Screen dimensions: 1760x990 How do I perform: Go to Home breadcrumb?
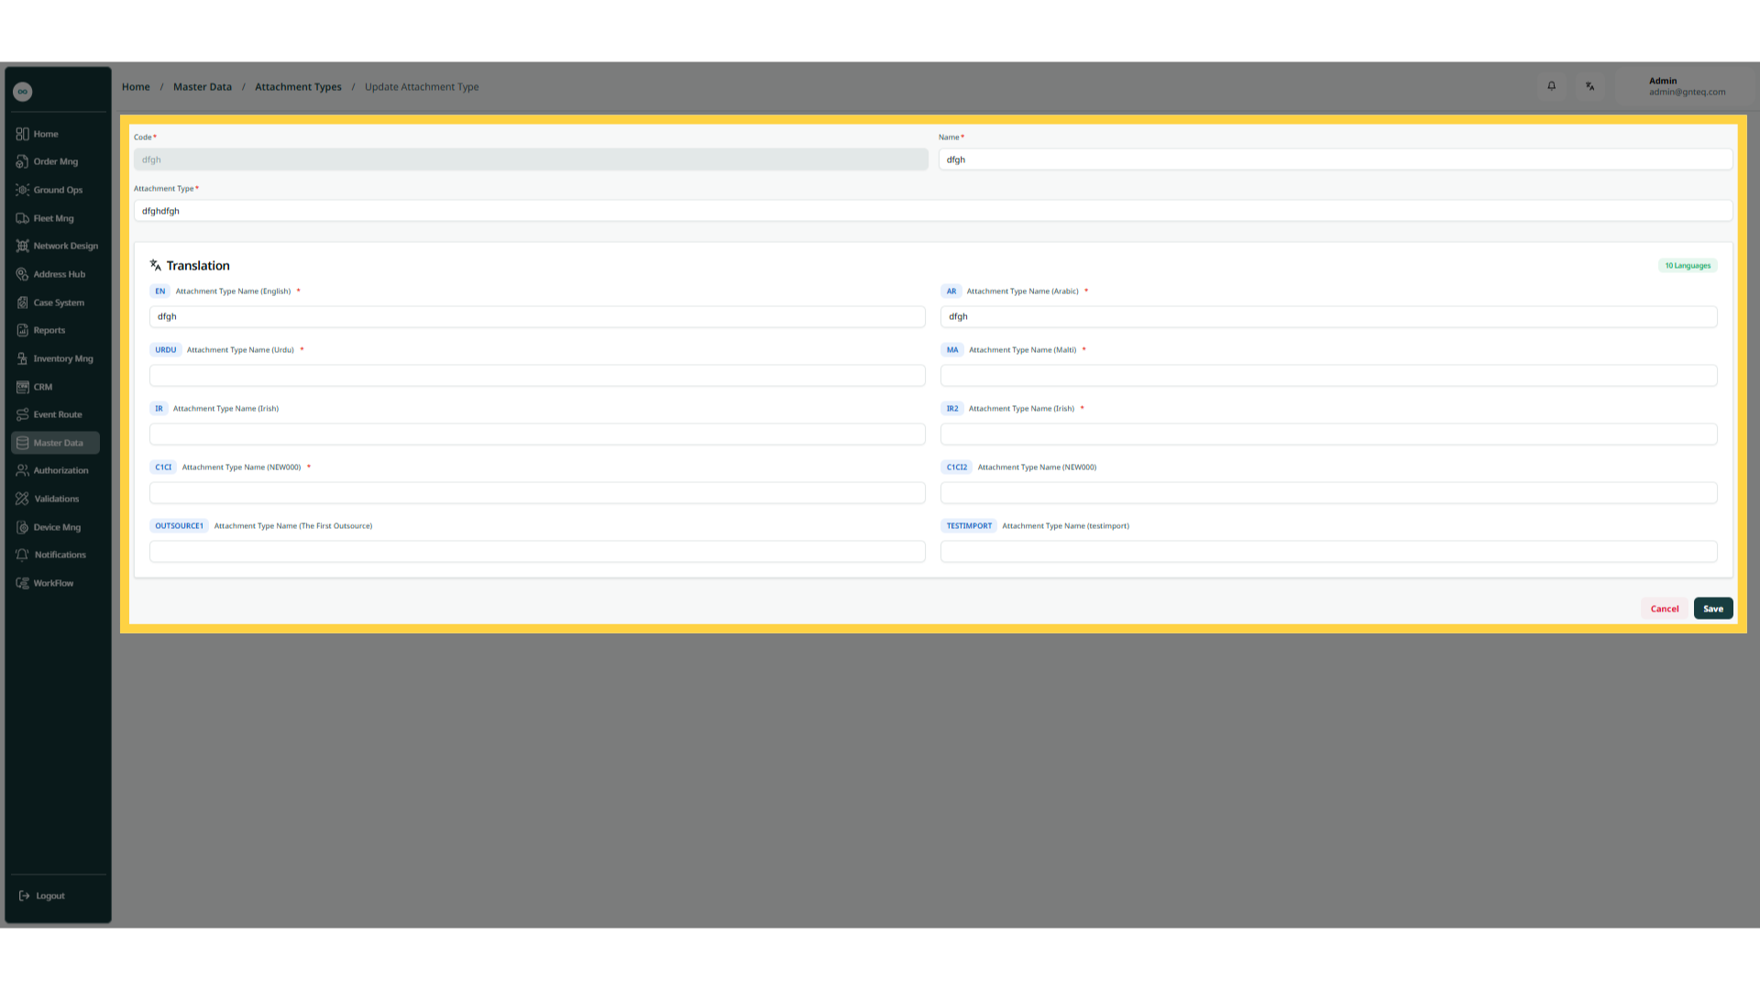tap(136, 87)
